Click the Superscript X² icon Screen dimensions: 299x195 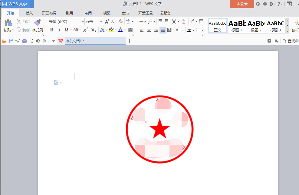tap(85, 30)
